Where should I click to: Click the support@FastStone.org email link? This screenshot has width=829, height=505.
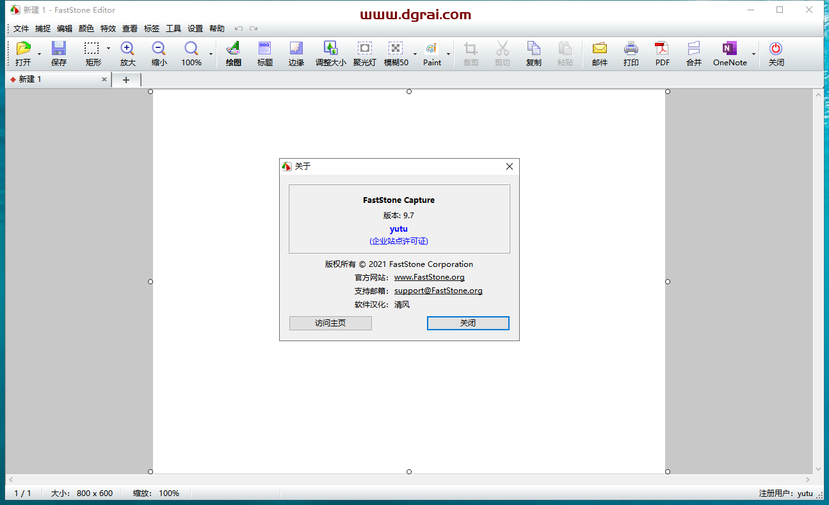pos(438,291)
